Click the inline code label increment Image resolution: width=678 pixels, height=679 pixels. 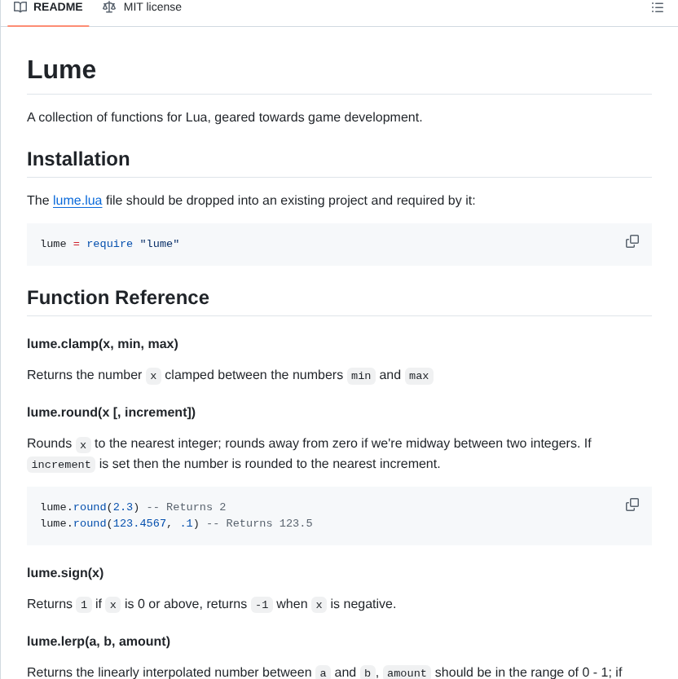pos(60,464)
